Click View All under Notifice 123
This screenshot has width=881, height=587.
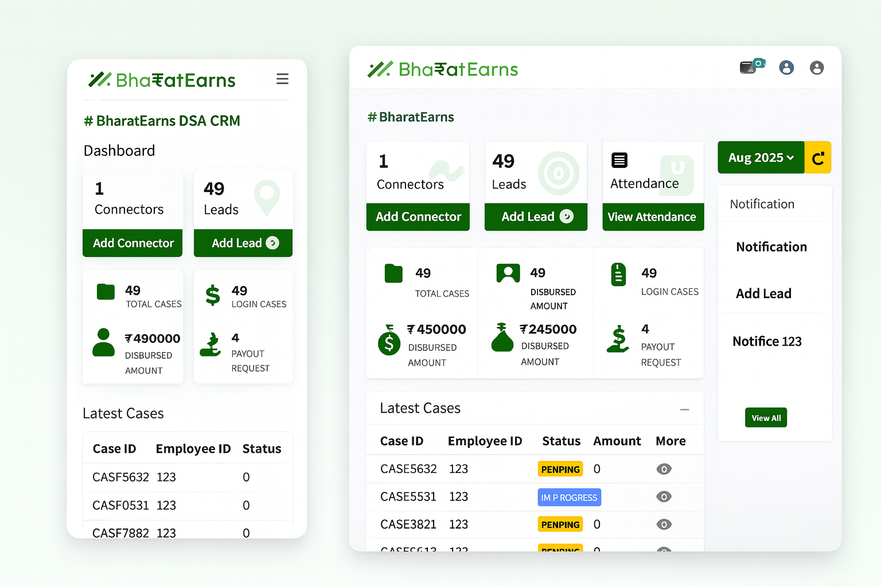(x=766, y=417)
